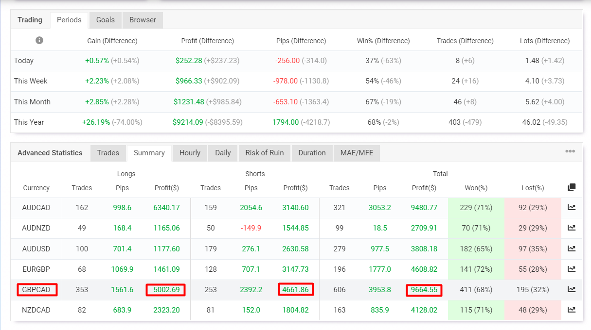Open chart icon for AUDNZD row
Viewport: 591px width, 330px height.
coord(572,228)
